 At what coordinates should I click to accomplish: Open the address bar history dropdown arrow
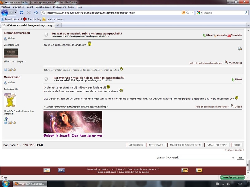pyautogui.click(x=192, y=13)
